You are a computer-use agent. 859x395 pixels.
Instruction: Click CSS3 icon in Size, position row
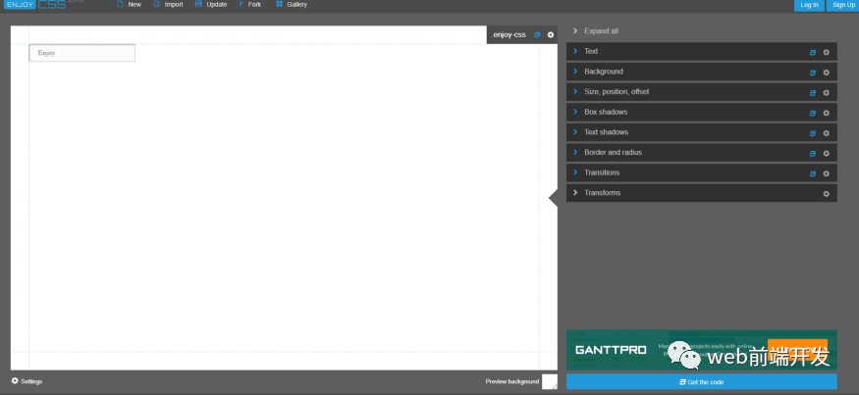[x=813, y=93]
